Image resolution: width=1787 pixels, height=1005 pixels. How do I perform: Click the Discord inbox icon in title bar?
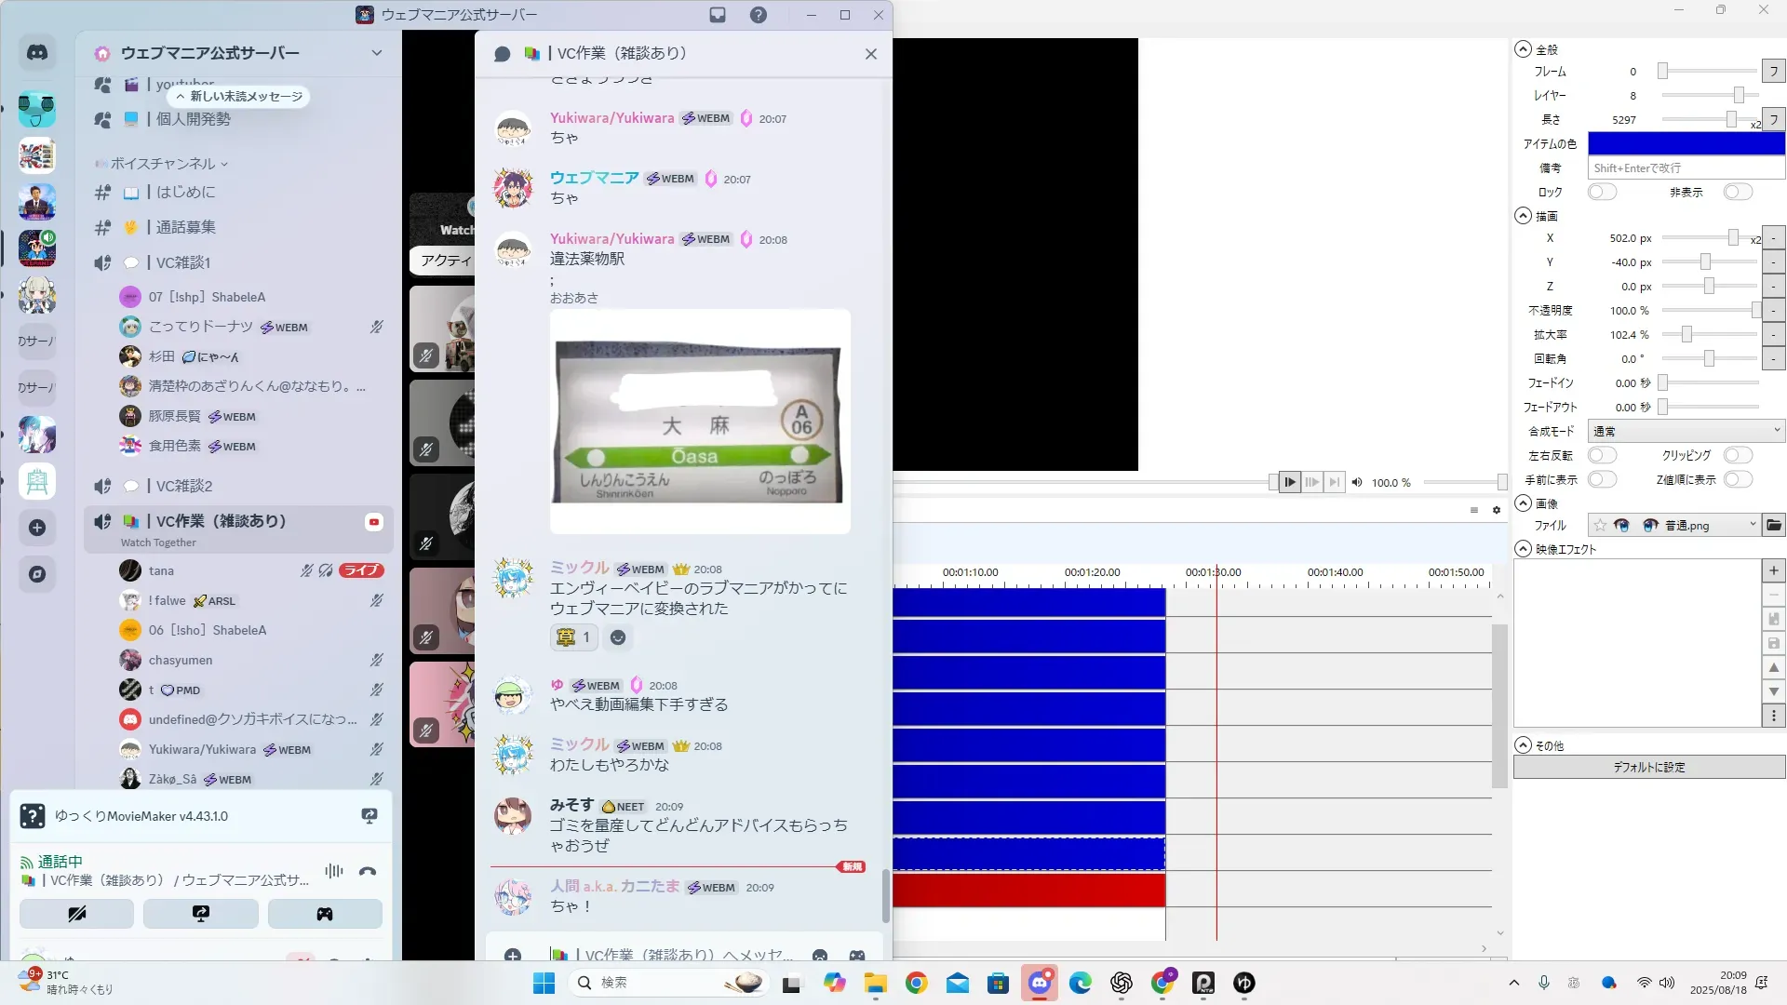tap(718, 15)
